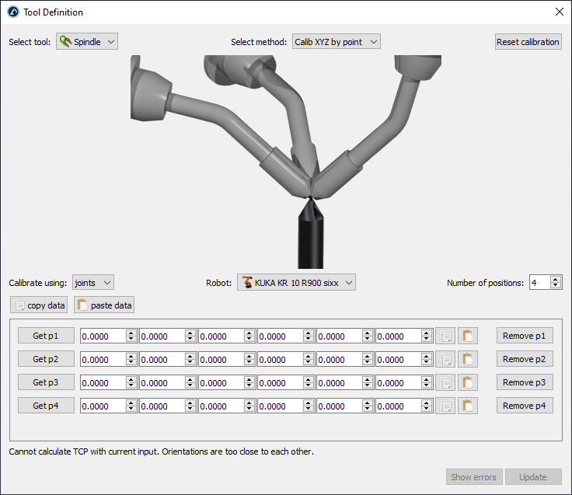
Task: Click the copy icon in row p1
Action: coord(445,336)
